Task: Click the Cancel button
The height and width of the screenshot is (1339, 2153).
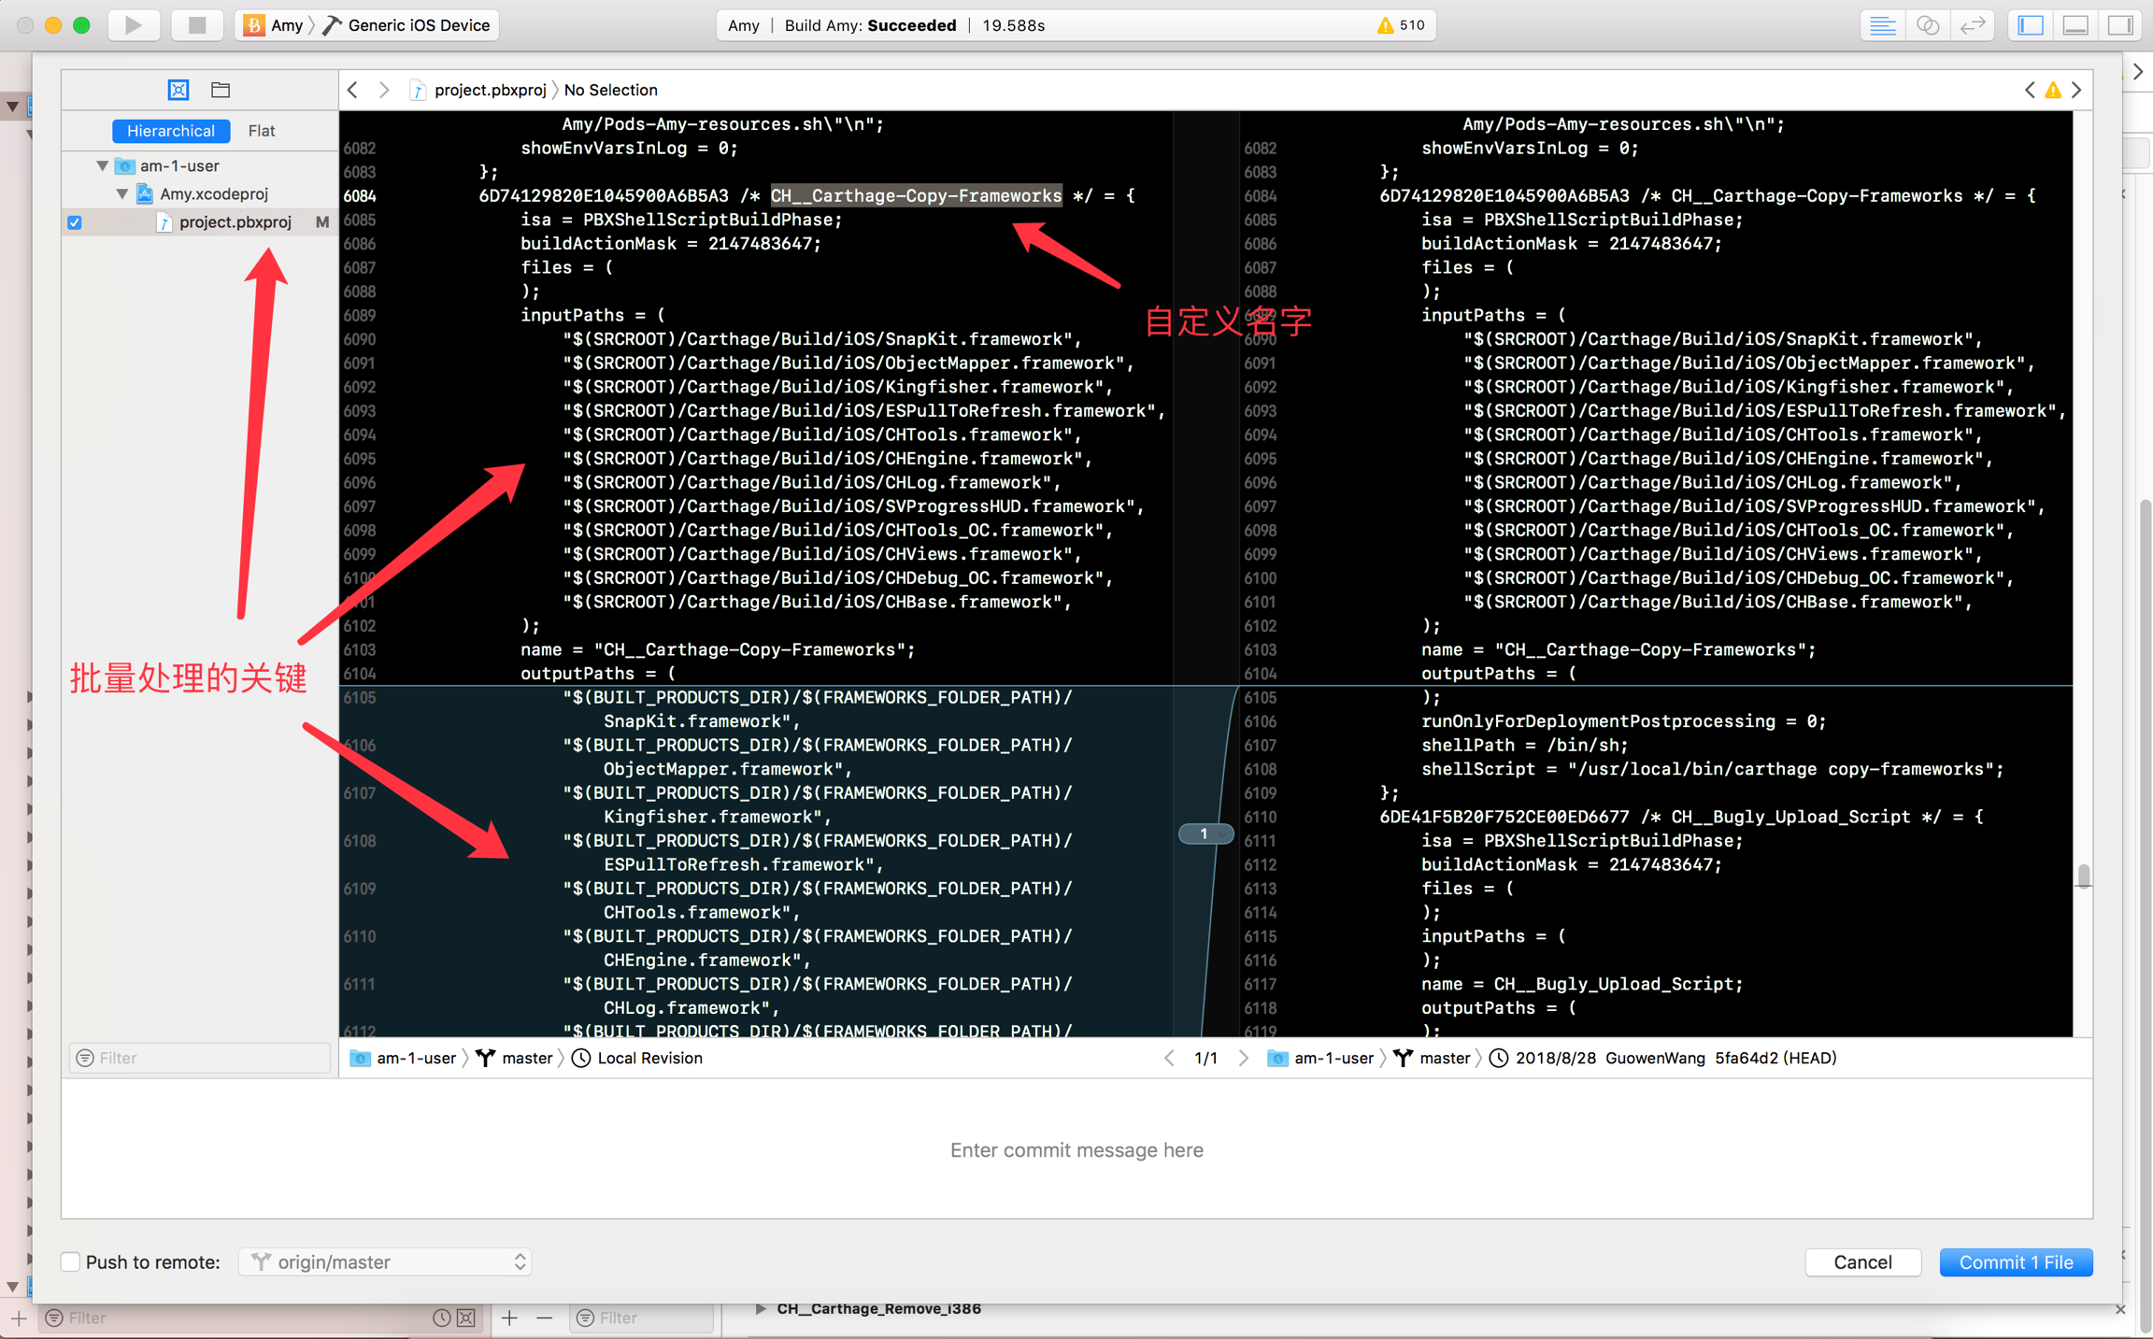Action: click(1861, 1261)
